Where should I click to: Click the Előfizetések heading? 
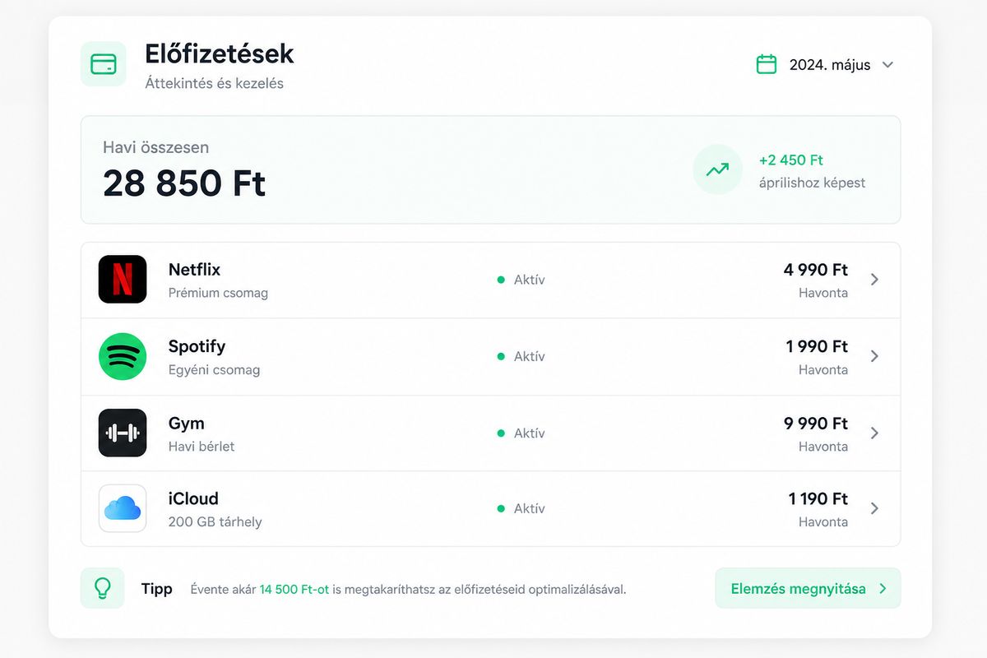220,54
